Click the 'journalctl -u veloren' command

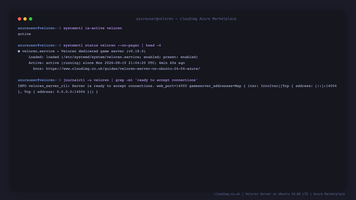pyautogui.click(x=130, y=80)
